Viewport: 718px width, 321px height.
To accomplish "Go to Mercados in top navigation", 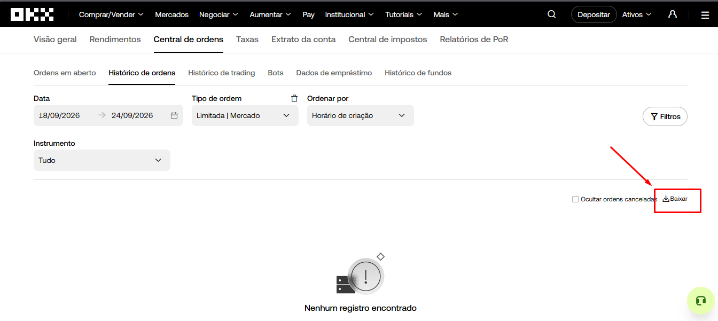I will [172, 14].
